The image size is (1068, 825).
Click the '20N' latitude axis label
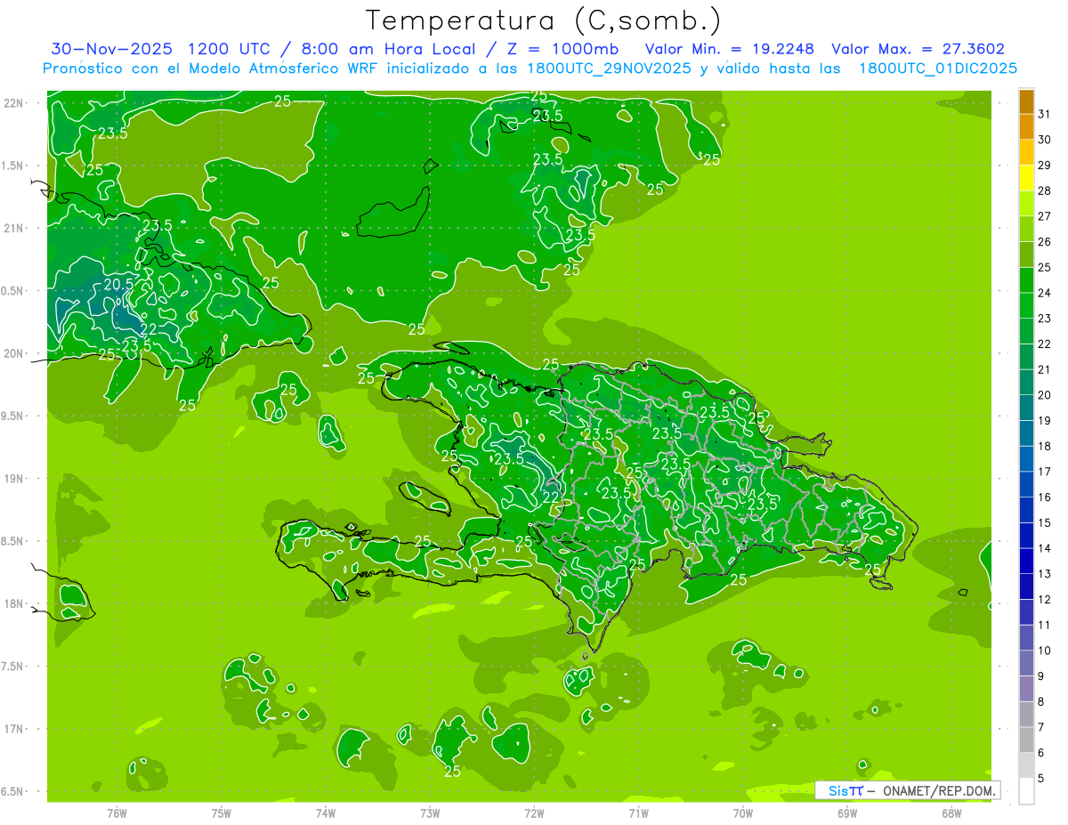[12, 353]
